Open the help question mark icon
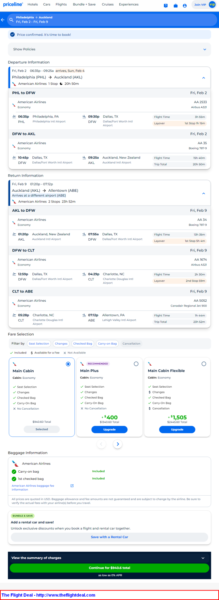The width and height of the screenshot is (219, 600). point(166,6)
